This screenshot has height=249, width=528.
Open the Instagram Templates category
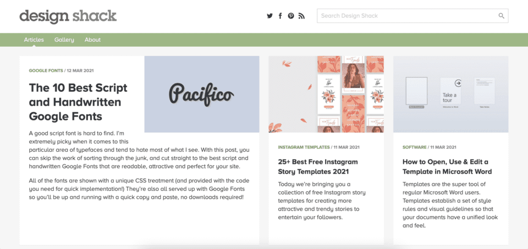(304, 147)
